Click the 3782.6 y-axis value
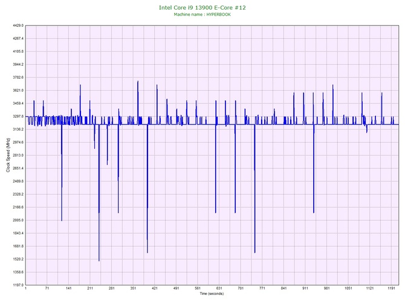This screenshot has width=405, height=304. (x=18, y=77)
